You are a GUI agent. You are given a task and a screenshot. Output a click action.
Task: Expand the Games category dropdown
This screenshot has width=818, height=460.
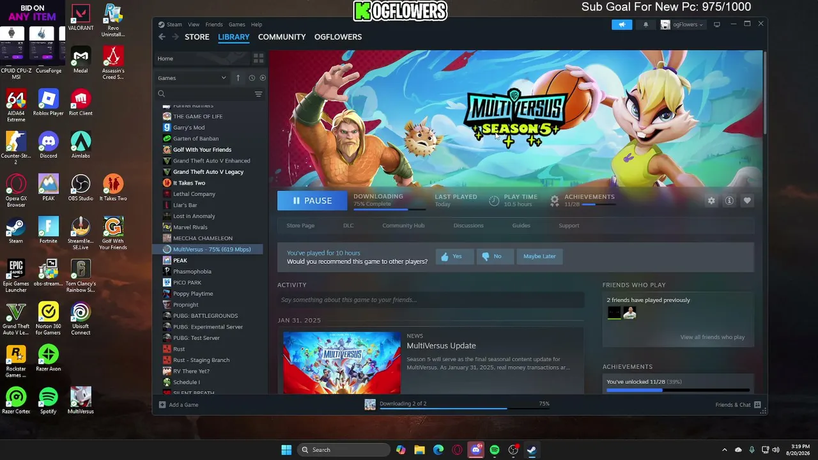192,78
